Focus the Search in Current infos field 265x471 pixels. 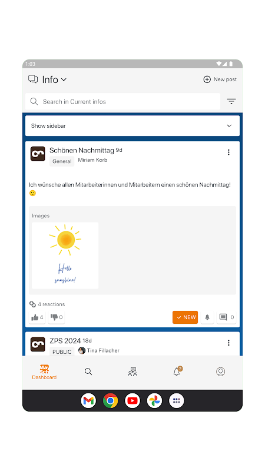coord(123,101)
